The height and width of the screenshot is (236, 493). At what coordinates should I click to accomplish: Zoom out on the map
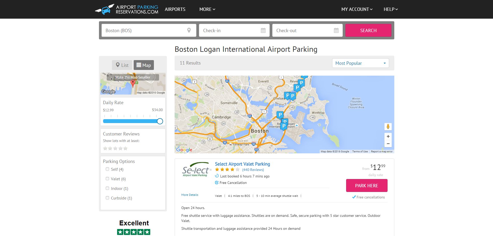(388, 144)
